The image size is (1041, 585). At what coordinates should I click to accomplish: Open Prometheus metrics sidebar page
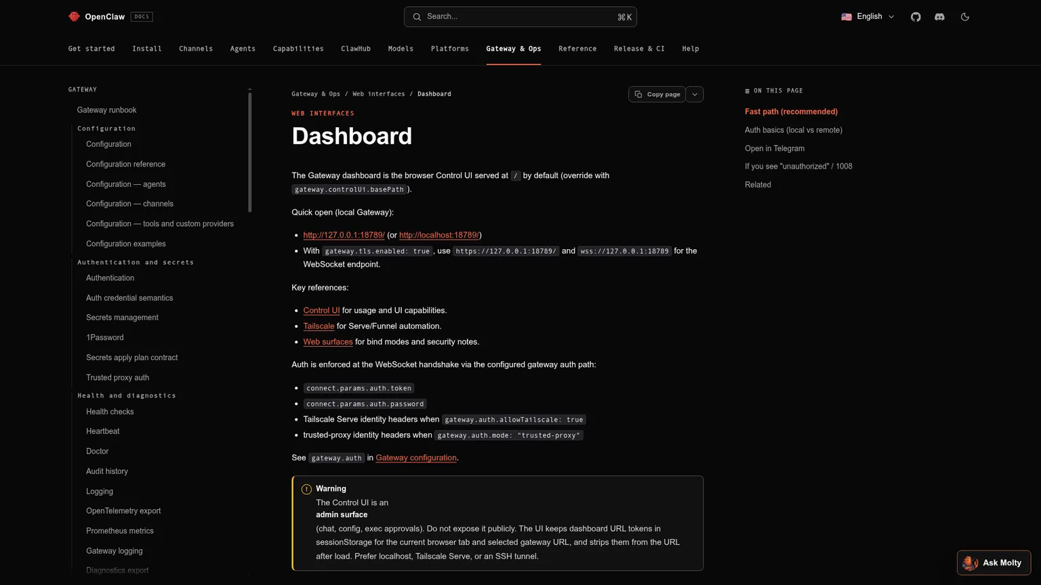pyautogui.click(x=120, y=531)
